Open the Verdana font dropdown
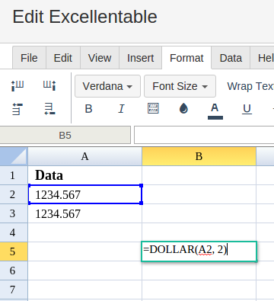The width and height of the screenshot is (274, 301). coord(107,86)
